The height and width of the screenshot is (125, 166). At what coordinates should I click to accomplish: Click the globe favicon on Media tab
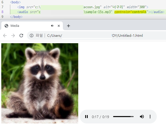[x=6, y=26]
